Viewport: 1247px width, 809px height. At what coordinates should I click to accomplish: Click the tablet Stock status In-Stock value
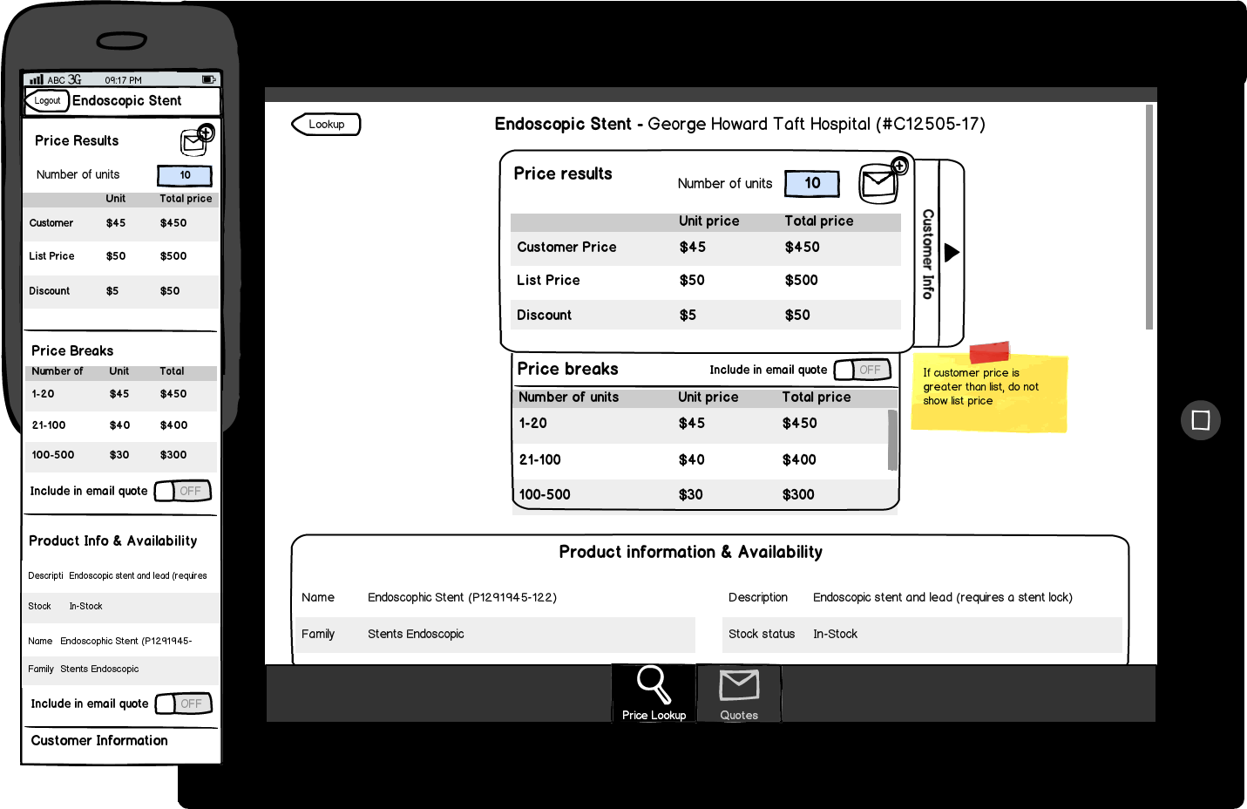(x=835, y=634)
